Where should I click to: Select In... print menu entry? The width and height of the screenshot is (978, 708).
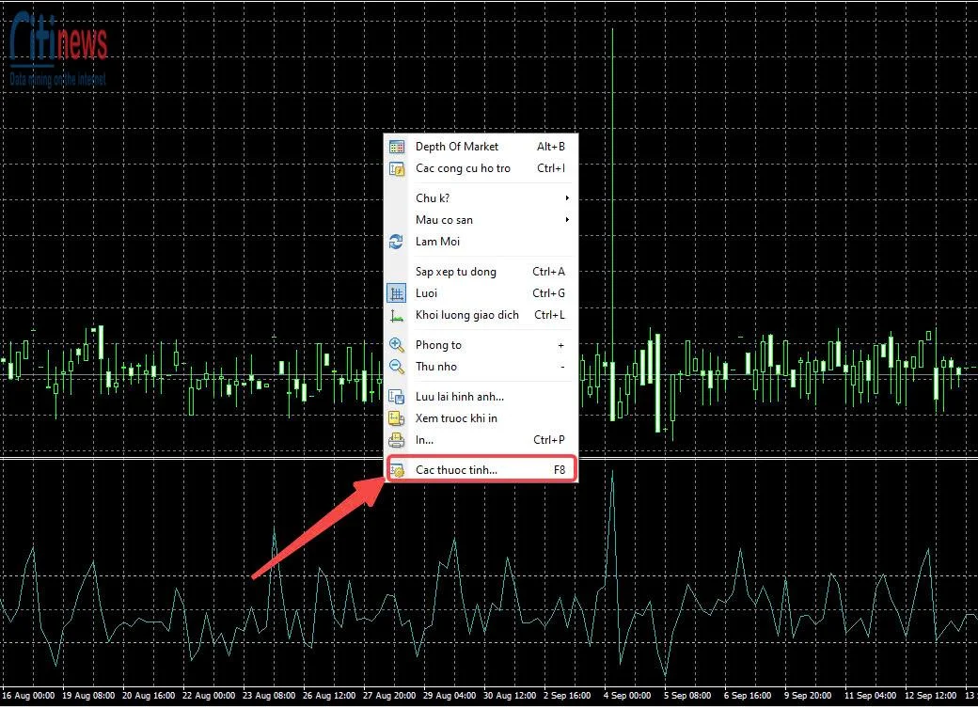(x=481, y=440)
